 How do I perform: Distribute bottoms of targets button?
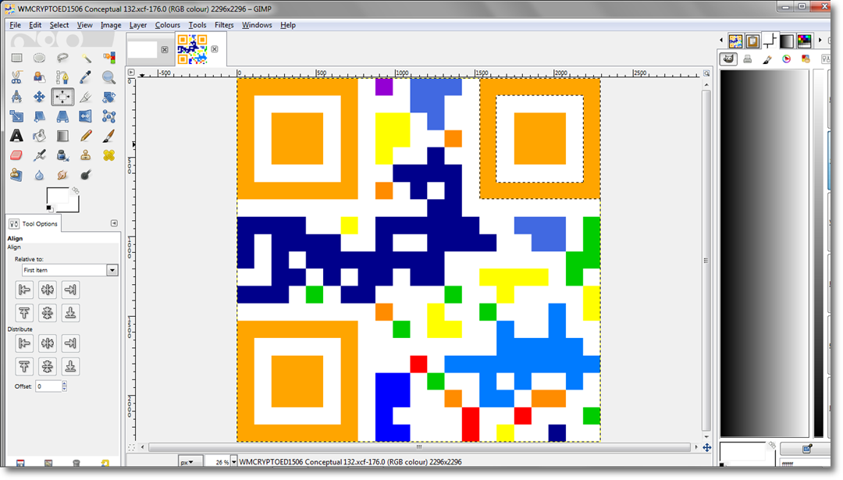coord(70,367)
